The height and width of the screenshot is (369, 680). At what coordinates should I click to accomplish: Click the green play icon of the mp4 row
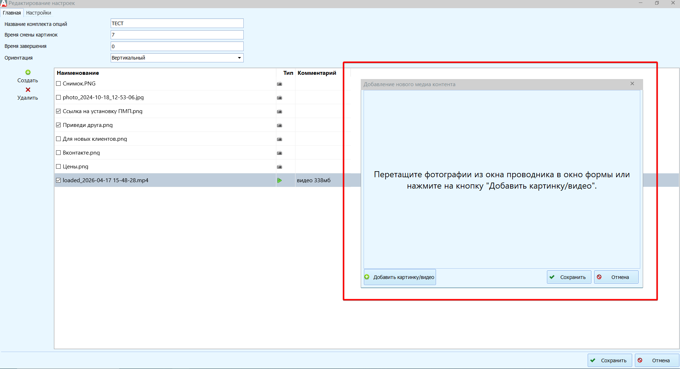(280, 180)
